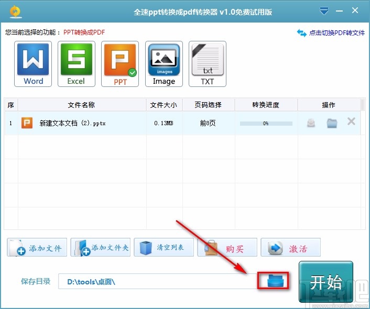Select the Word conversion type
The image size is (370, 309).
33,64
